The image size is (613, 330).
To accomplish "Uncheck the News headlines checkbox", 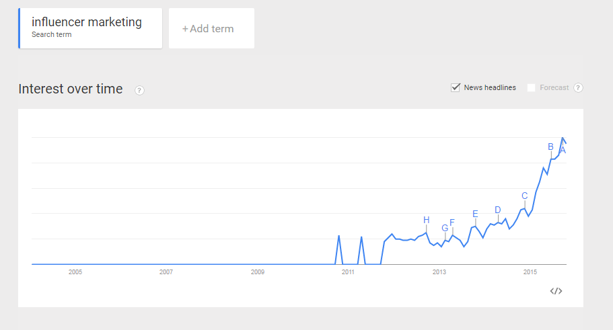I will click(456, 87).
